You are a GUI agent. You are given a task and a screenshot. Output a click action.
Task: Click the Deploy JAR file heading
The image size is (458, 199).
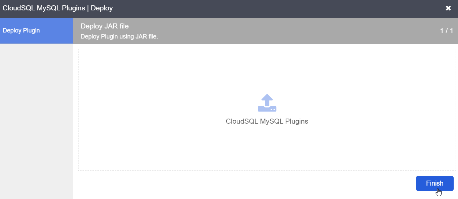click(x=105, y=26)
